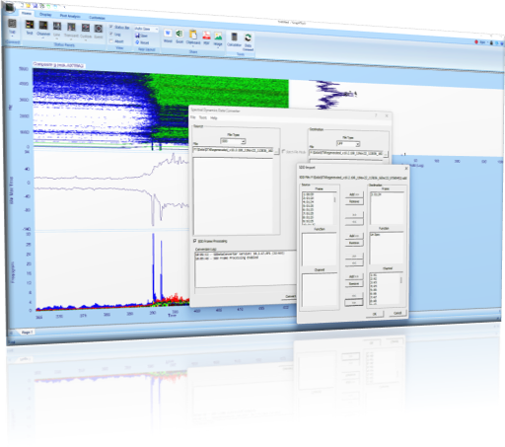Click the top Add button for frames
505x447 pixels.
[354, 194]
